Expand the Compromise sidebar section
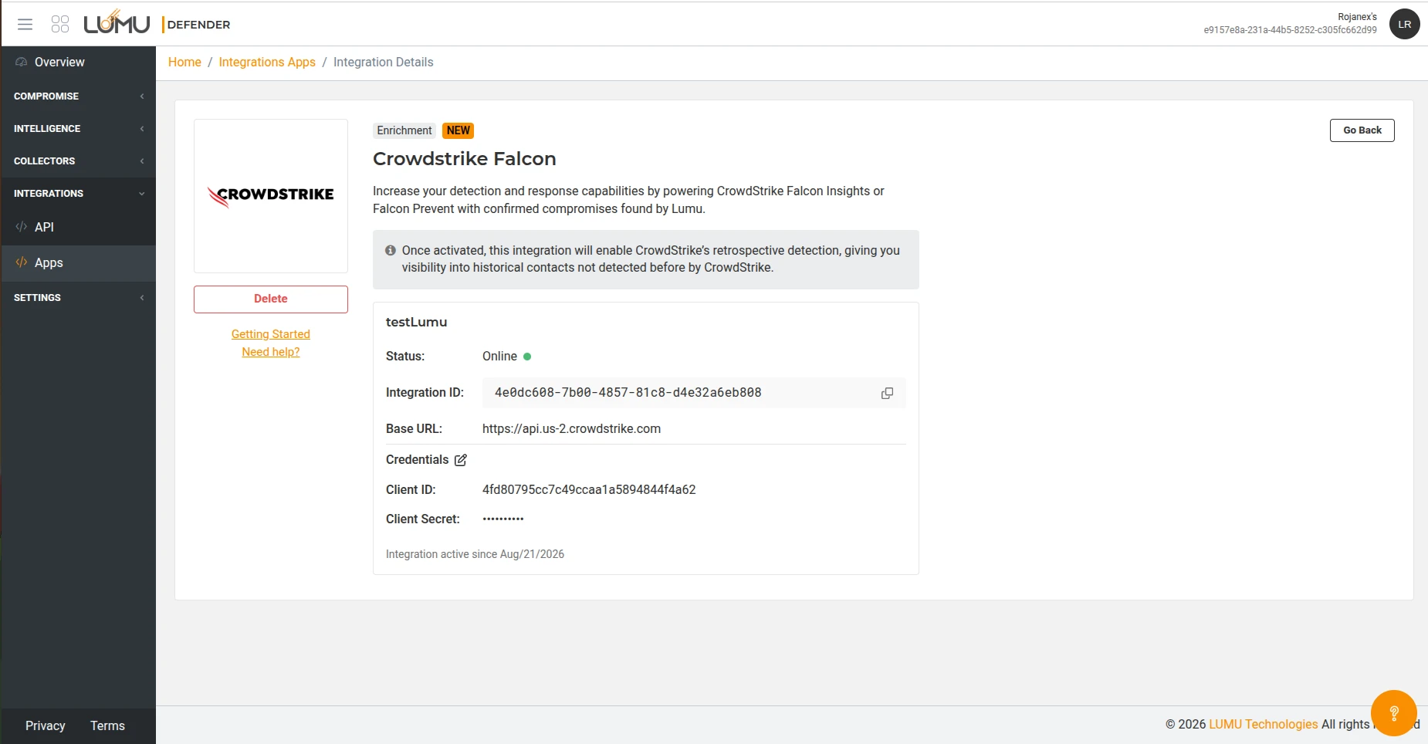The image size is (1428, 744). (78, 96)
